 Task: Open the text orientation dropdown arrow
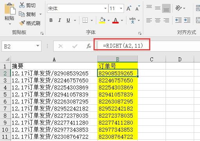coord(184,8)
